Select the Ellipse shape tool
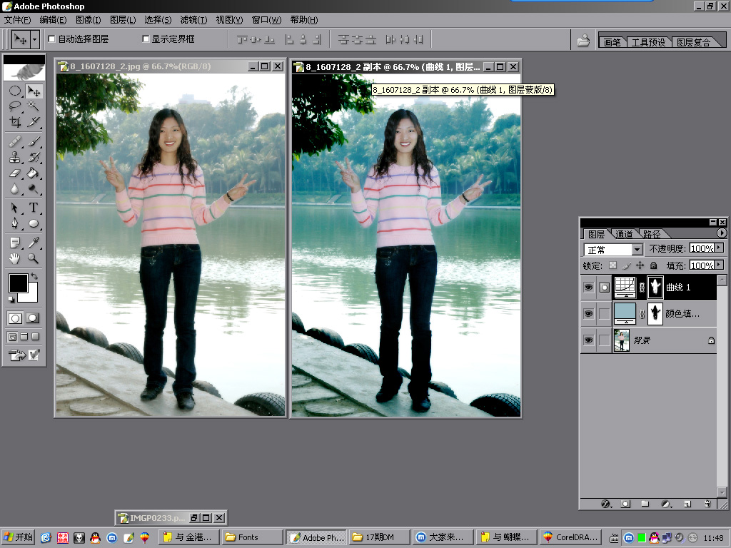Image resolution: width=731 pixels, height=548 pixels. tap(34, 223)
